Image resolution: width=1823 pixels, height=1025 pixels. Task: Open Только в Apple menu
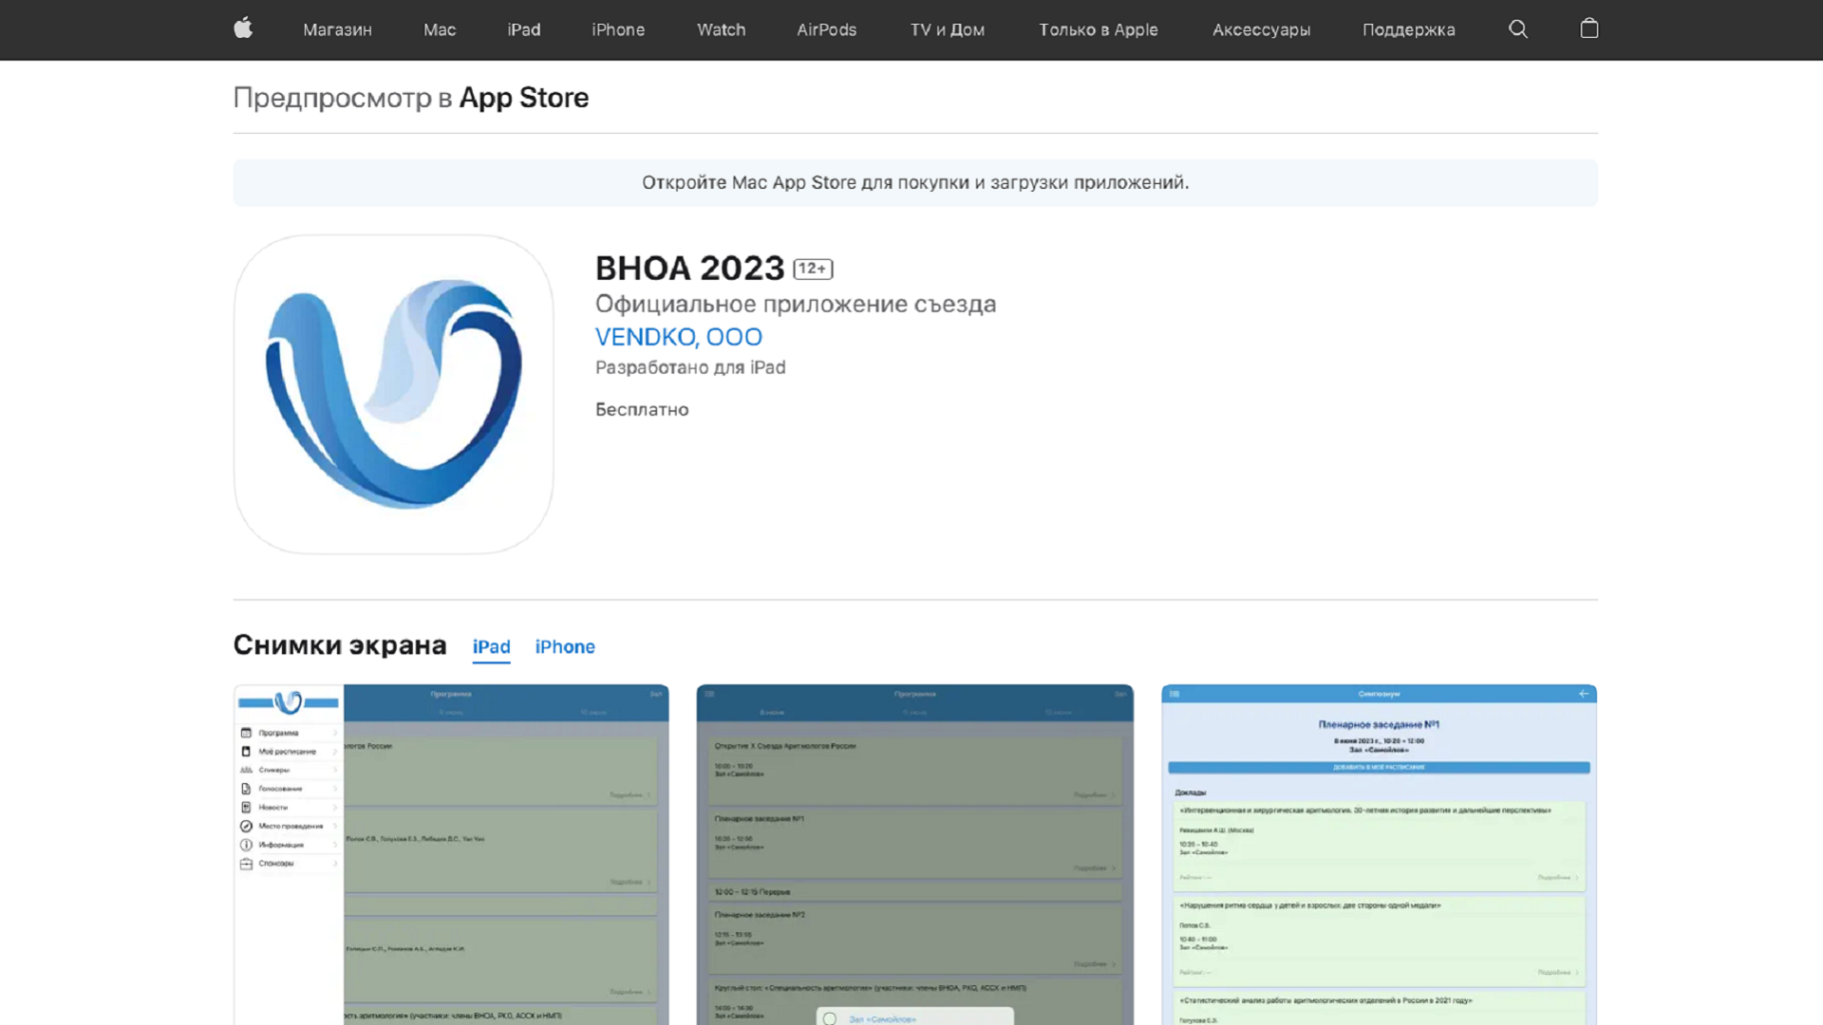(1098, 29)
